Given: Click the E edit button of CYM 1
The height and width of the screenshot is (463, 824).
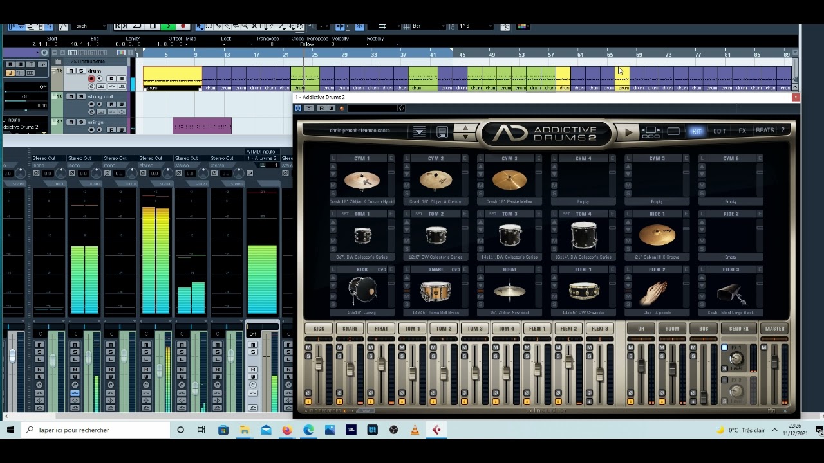Looking at the screenshot, I should coord(391,158).
